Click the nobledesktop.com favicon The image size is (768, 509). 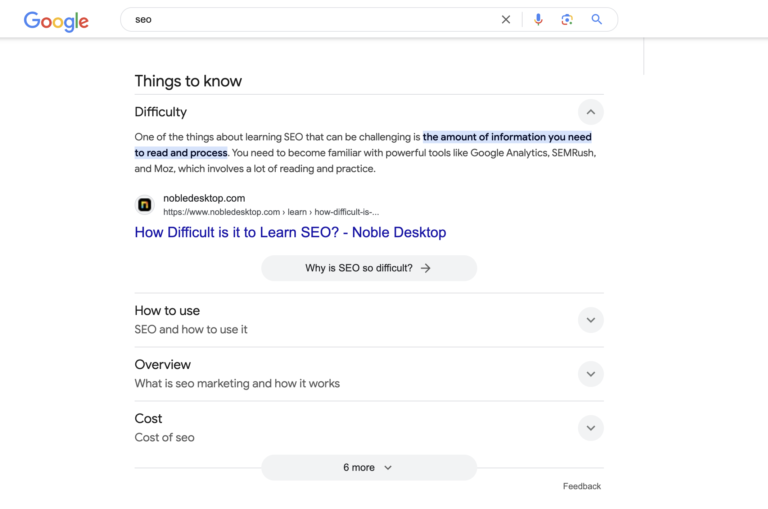coord(145,205)
